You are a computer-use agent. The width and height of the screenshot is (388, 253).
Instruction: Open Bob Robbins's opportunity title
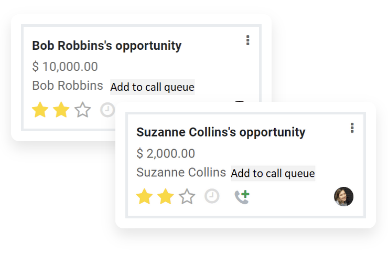point(106,46)
